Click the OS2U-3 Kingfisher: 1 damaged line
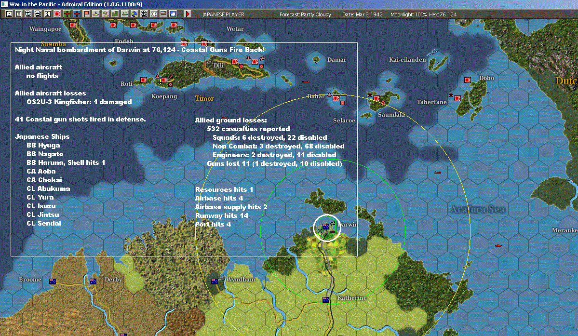578x336 pixels. coord(79,102)
